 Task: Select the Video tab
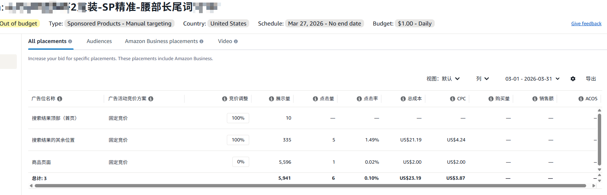(x=225, y=41)
